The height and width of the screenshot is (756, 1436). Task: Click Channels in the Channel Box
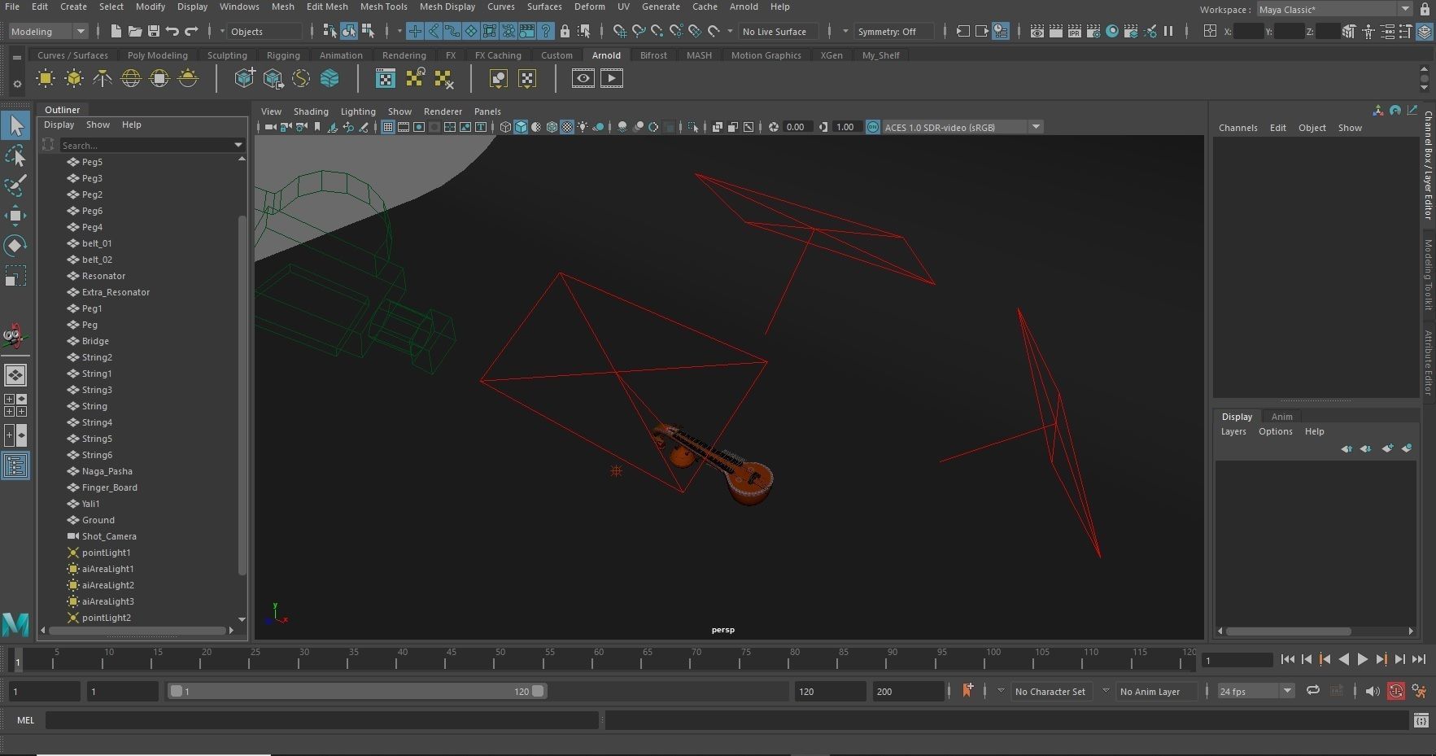tap(1238, 128)
